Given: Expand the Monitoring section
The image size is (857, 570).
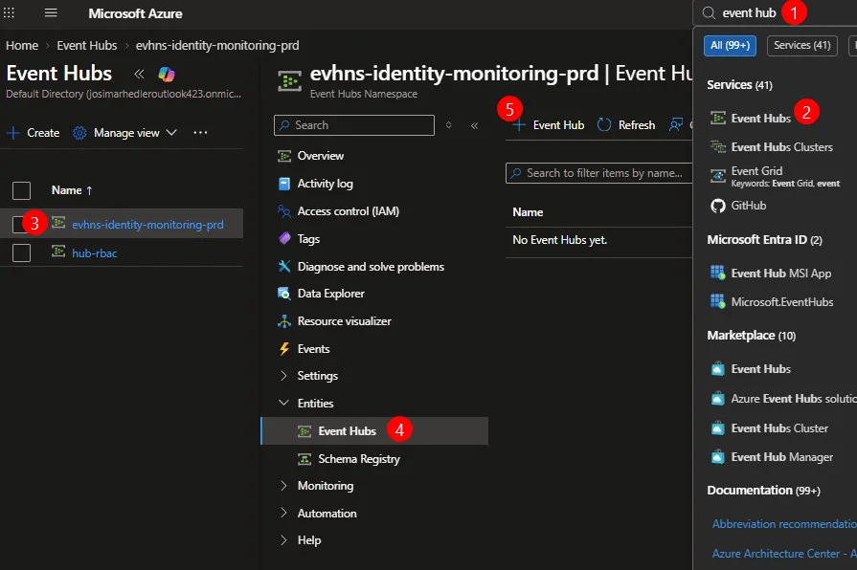Looking at the screenshot, I should [283, 486].
